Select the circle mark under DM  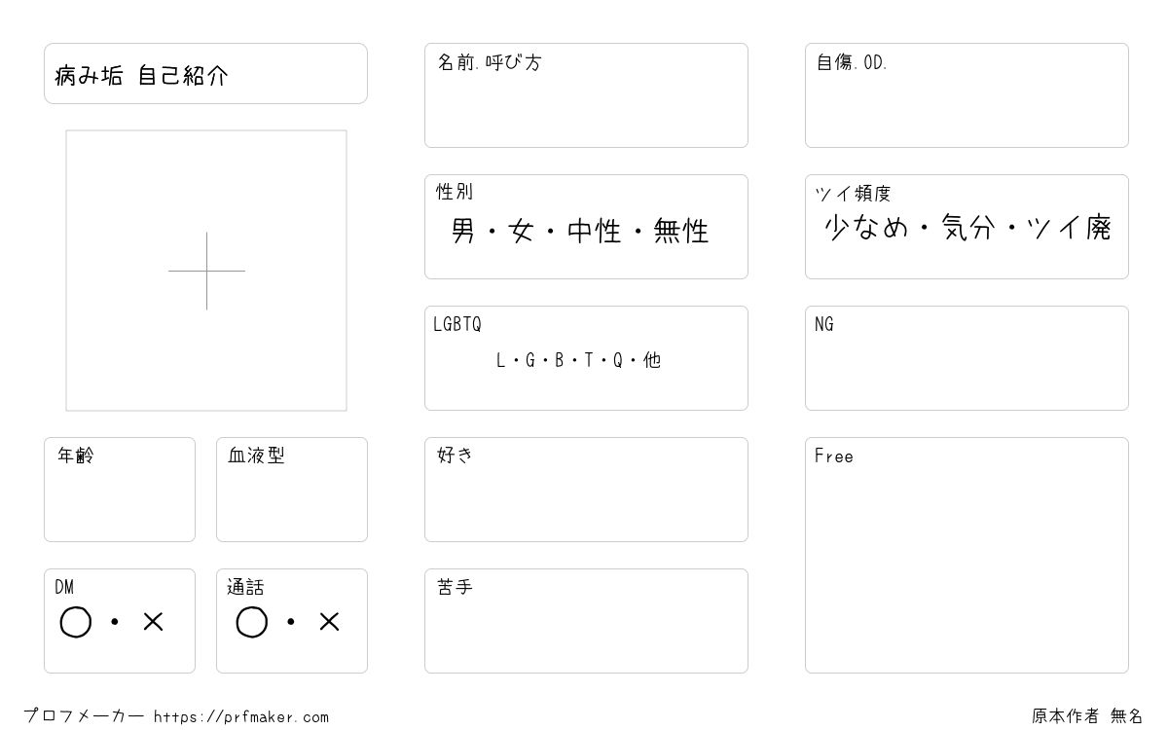click(x=76, y=622)
